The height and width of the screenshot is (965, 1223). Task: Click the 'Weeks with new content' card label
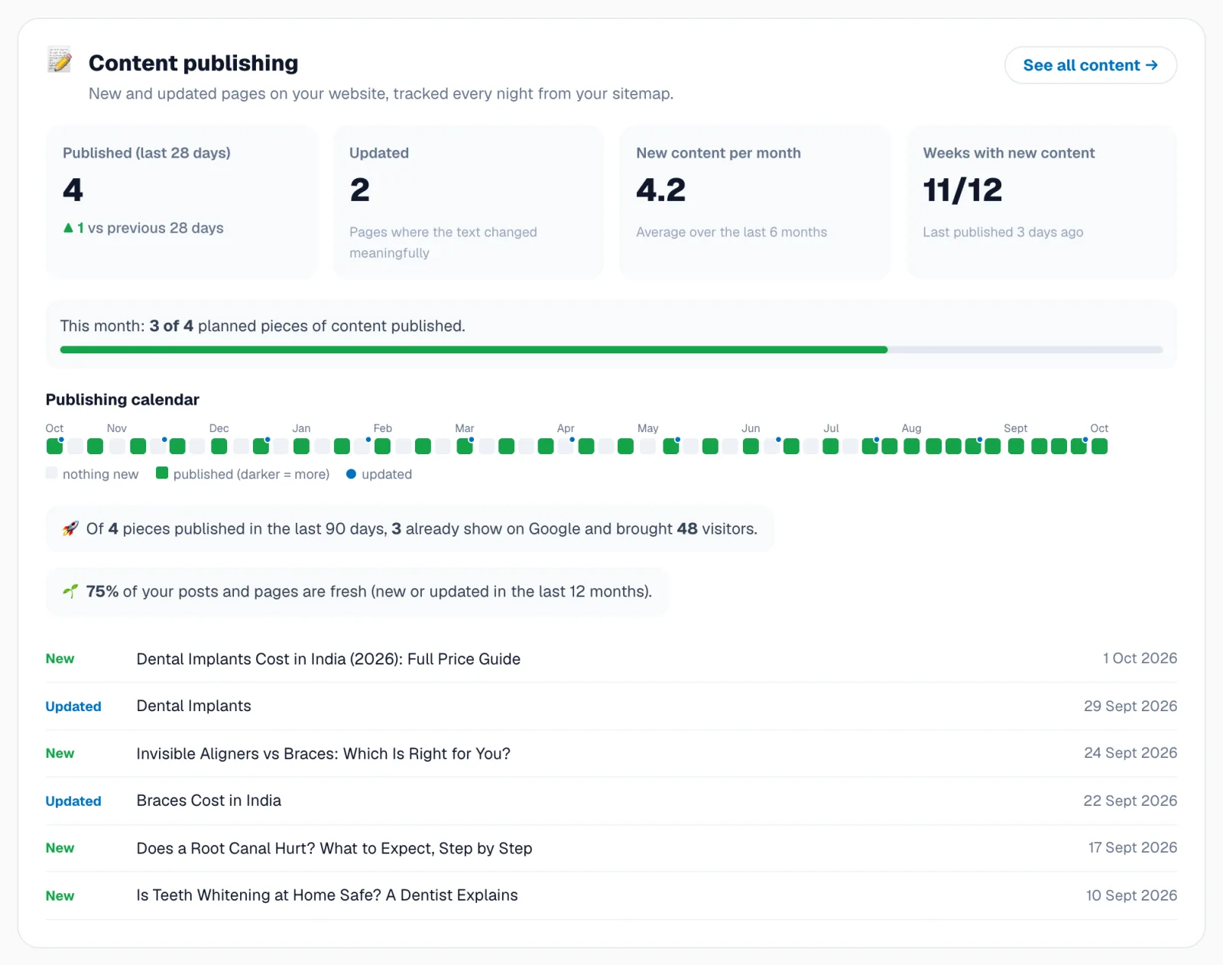1009,153
